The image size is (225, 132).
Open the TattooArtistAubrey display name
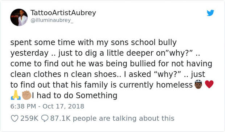click(63, 13)
